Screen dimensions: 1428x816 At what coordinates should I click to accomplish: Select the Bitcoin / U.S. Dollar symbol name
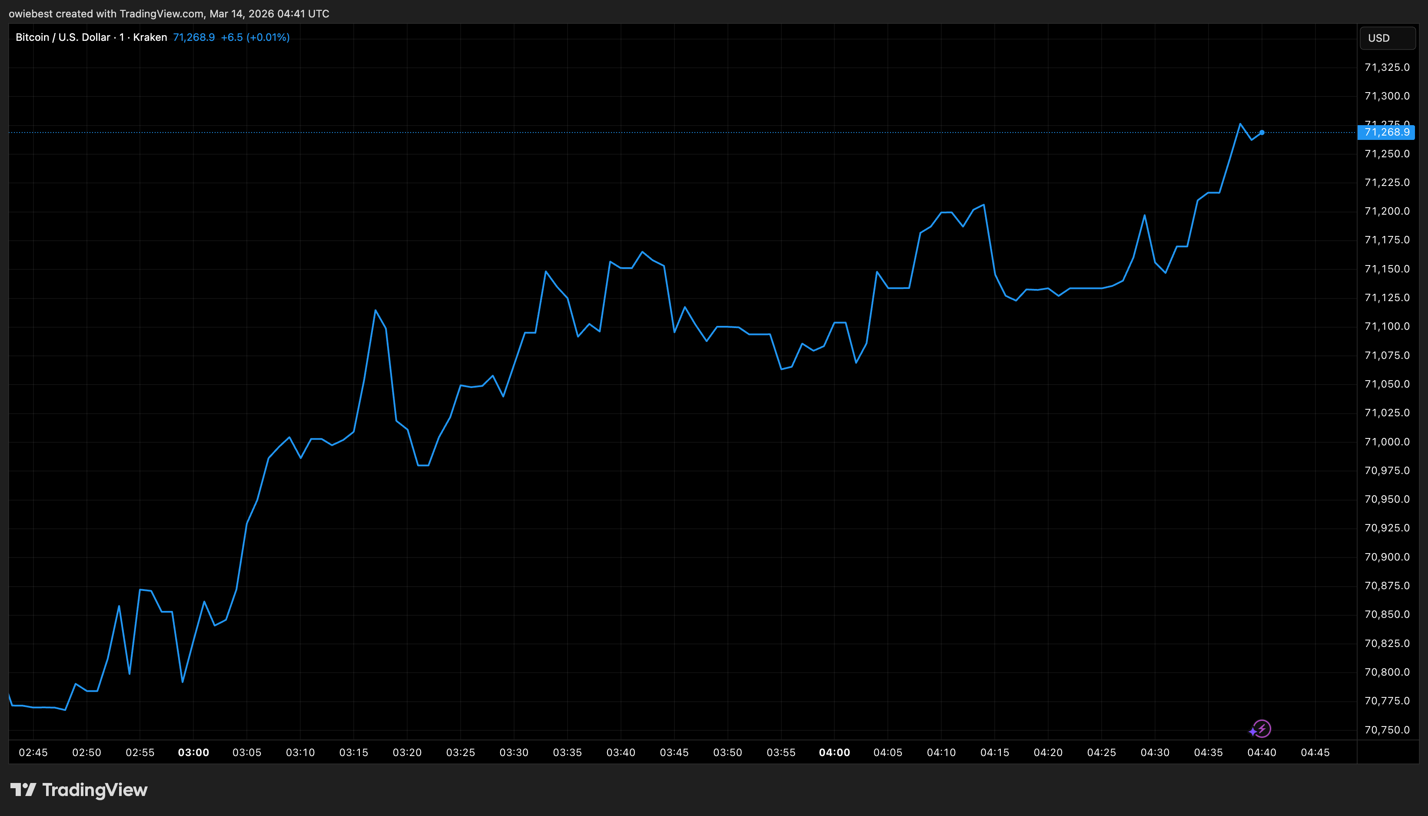(62, 37)
